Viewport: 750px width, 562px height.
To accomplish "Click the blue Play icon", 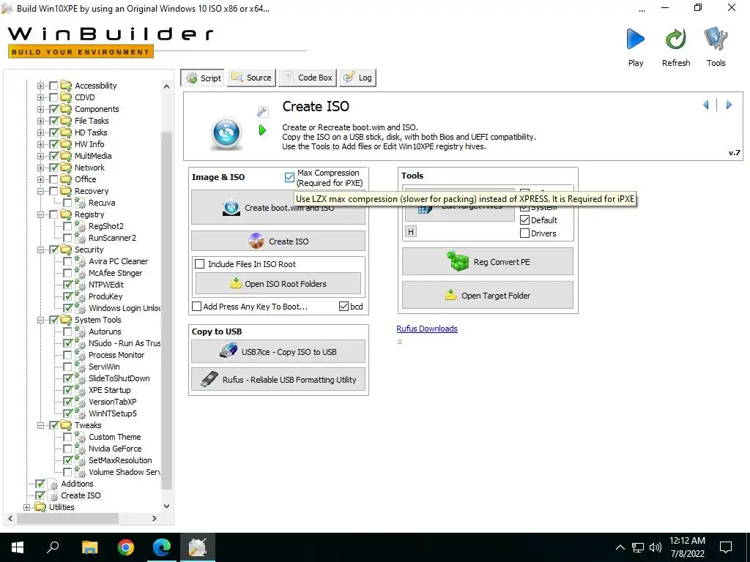I will coord(635,40).
